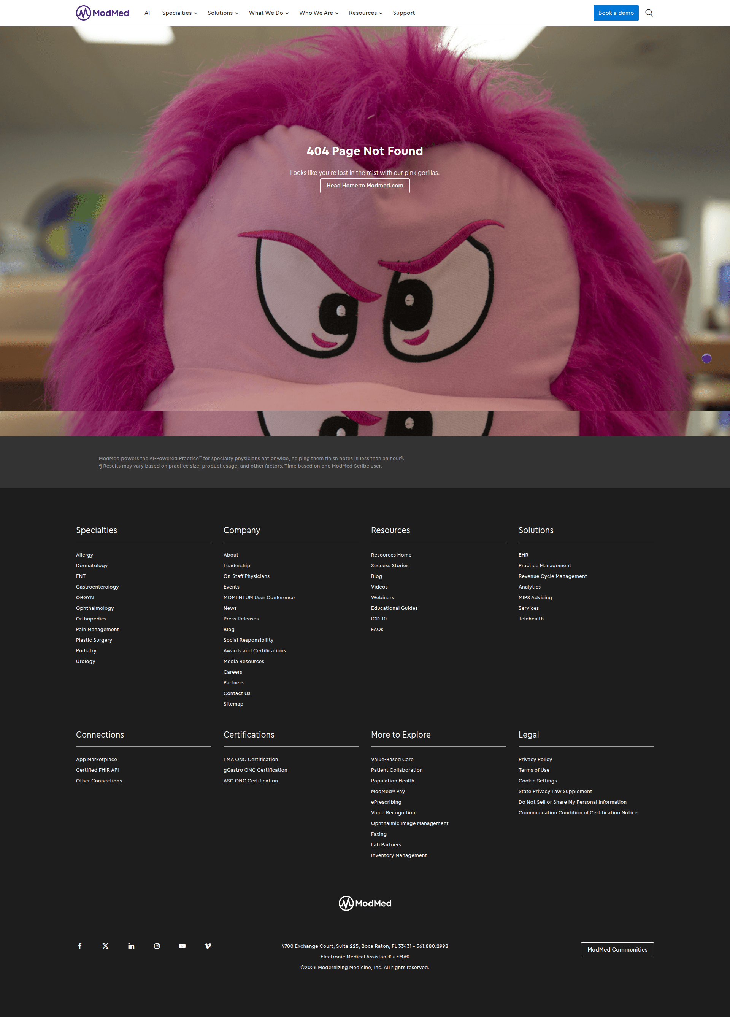Open the Careers link
This screenshot has width=730, height=1017.
(x=233, y=672)
